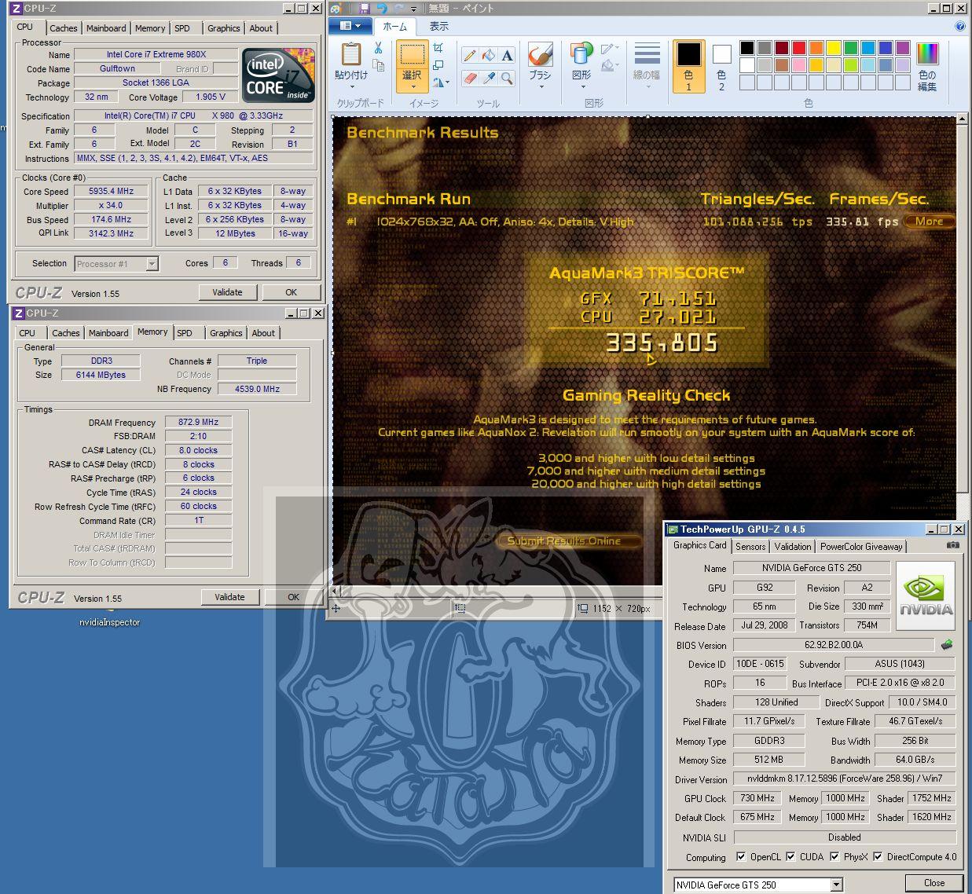This screenshot has width=972, height=894.
Task: Open the Processor #1 selection dropdown in CPU-Z
Action: click(x=152, y=264)
